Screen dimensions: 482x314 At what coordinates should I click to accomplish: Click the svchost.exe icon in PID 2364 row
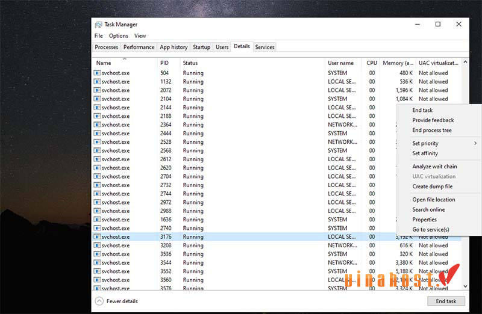97,125
